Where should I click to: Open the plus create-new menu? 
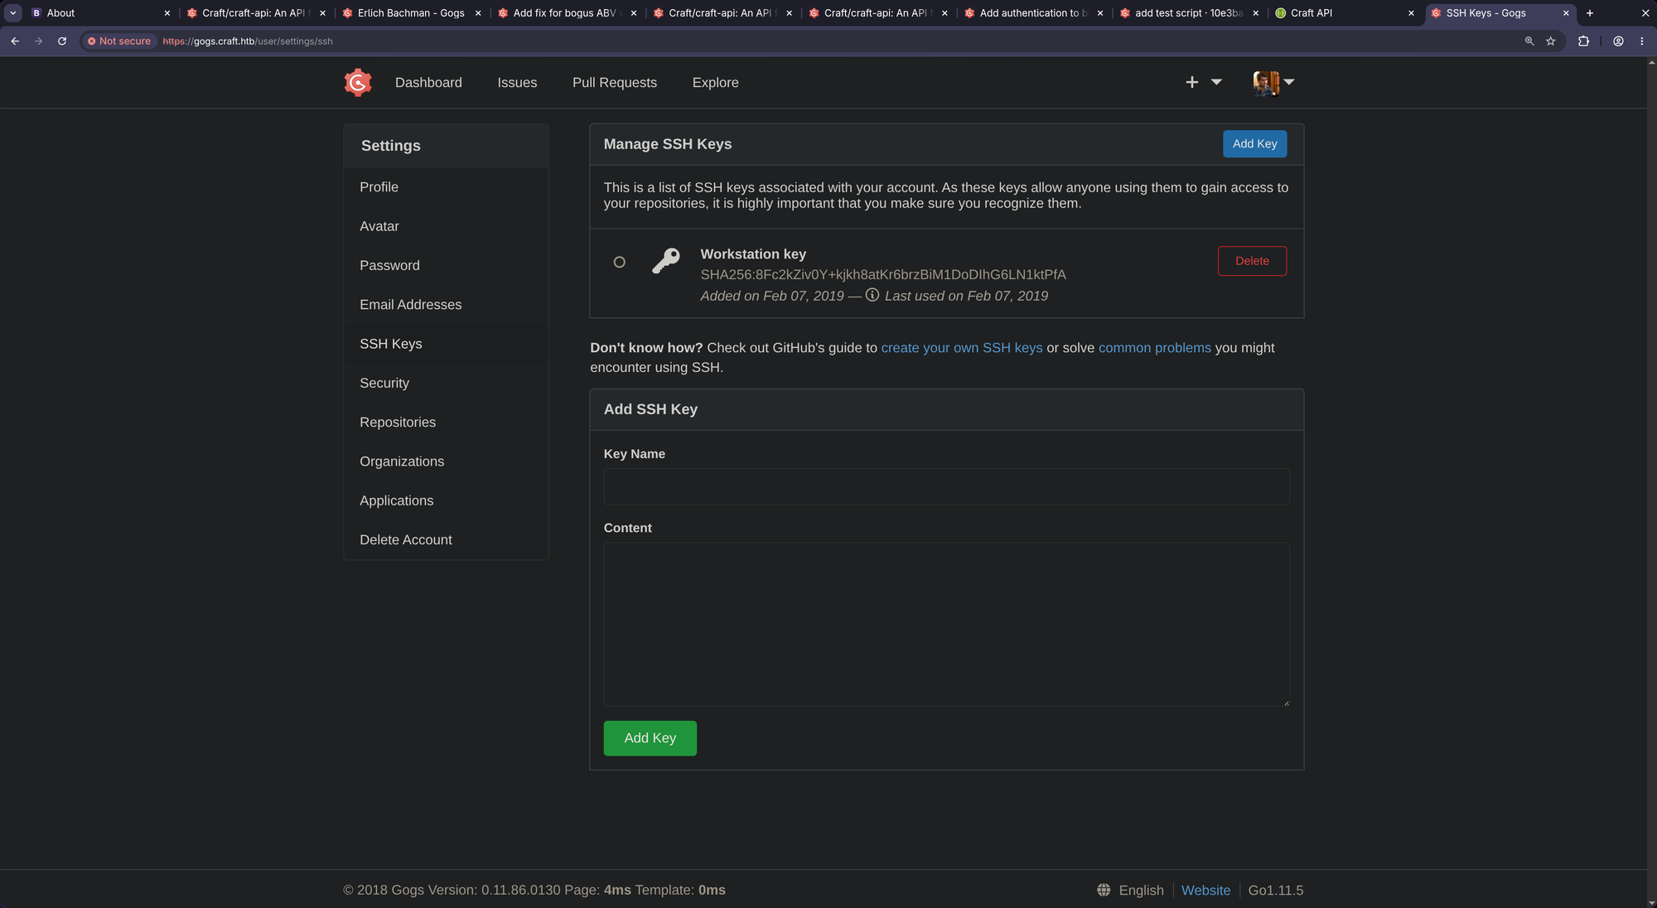tap(1192, 82)
